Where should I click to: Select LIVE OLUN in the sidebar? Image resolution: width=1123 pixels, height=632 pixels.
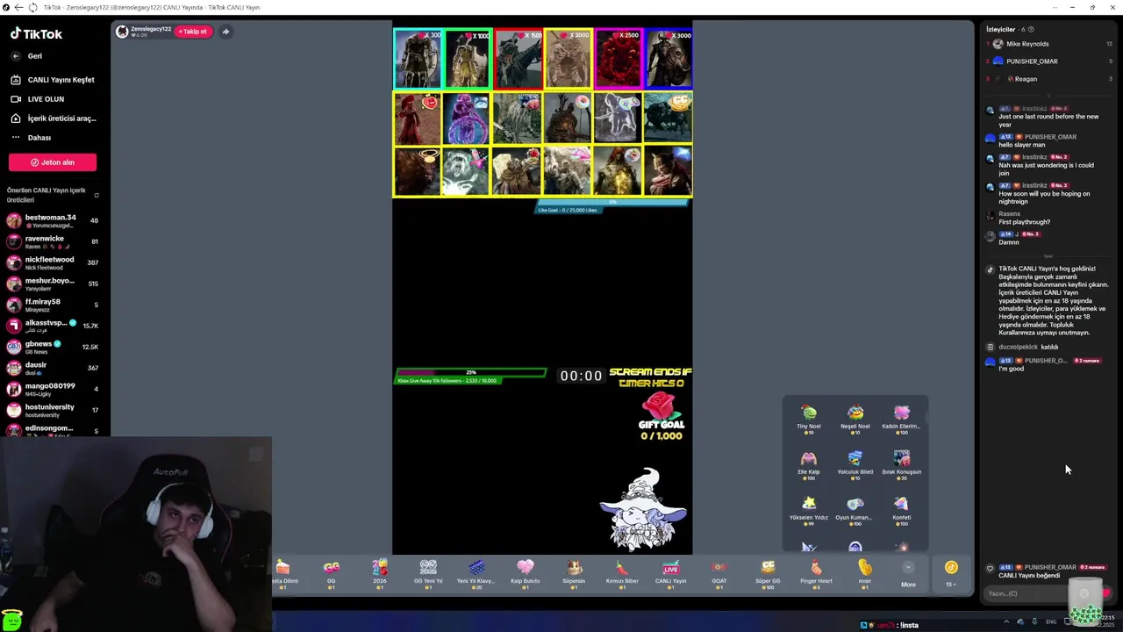click(38, 99)
